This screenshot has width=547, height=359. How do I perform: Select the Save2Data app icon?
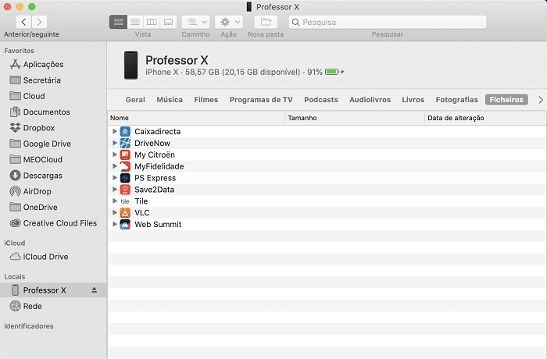(125, 190)
